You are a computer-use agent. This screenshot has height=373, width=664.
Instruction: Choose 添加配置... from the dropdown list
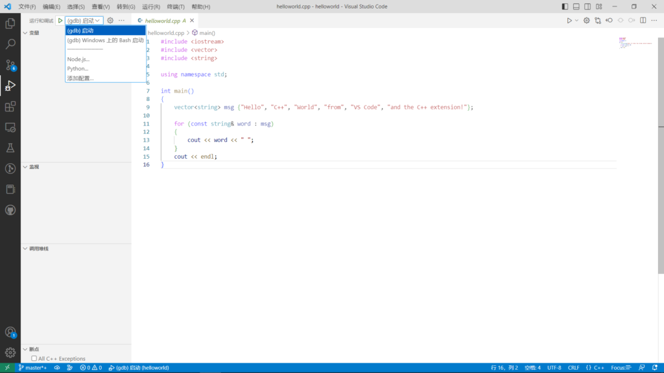pos(80,78)
